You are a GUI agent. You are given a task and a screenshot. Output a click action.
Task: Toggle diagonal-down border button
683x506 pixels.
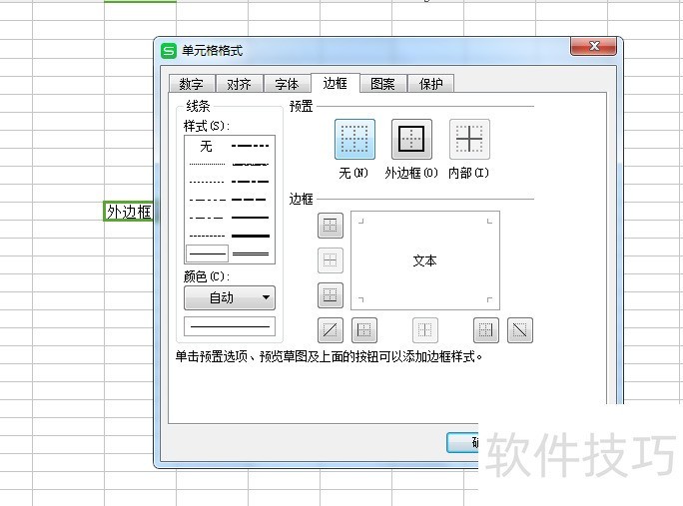click(x=519, y=330)
